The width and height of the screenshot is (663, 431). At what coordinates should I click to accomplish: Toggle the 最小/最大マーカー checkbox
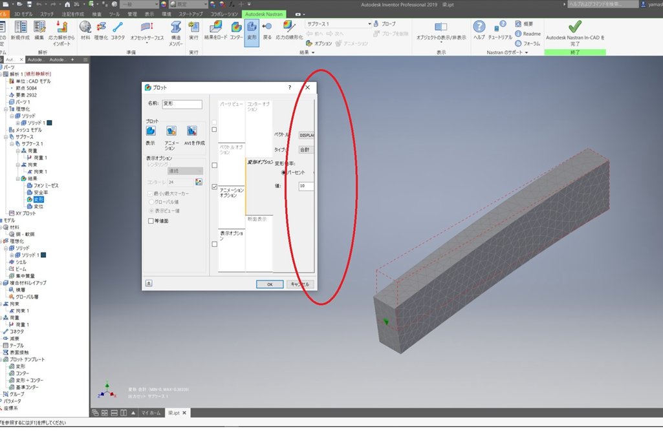[x=150, y=193]
